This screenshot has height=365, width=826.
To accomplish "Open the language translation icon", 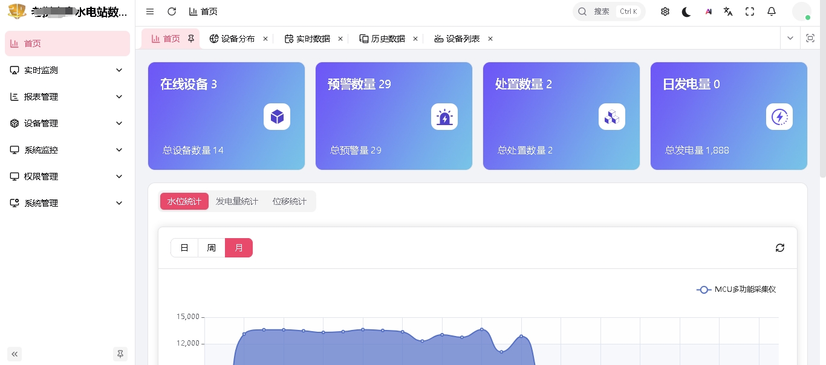I will pos(728,11).
